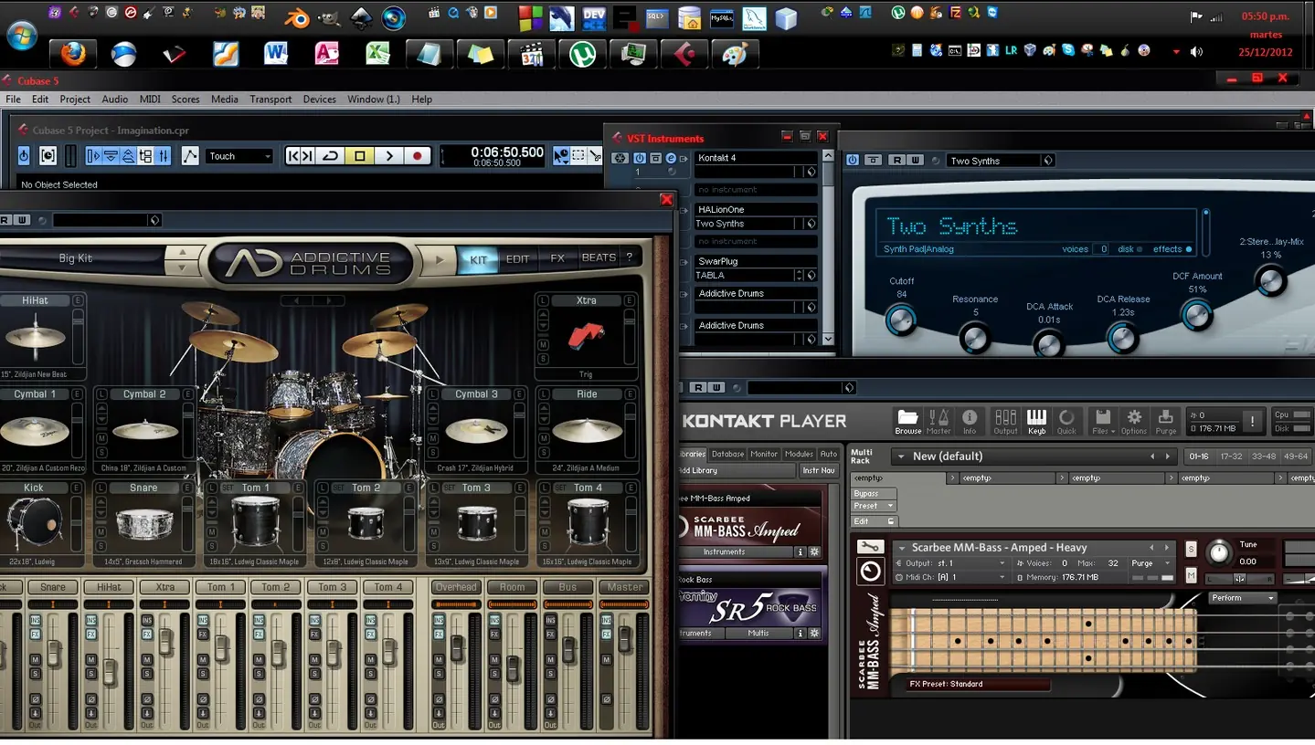Screen dimensions: 1315x745
Task: Click the Big Kit preset name field
Action: pyautogui.click(x=77, y=258)
